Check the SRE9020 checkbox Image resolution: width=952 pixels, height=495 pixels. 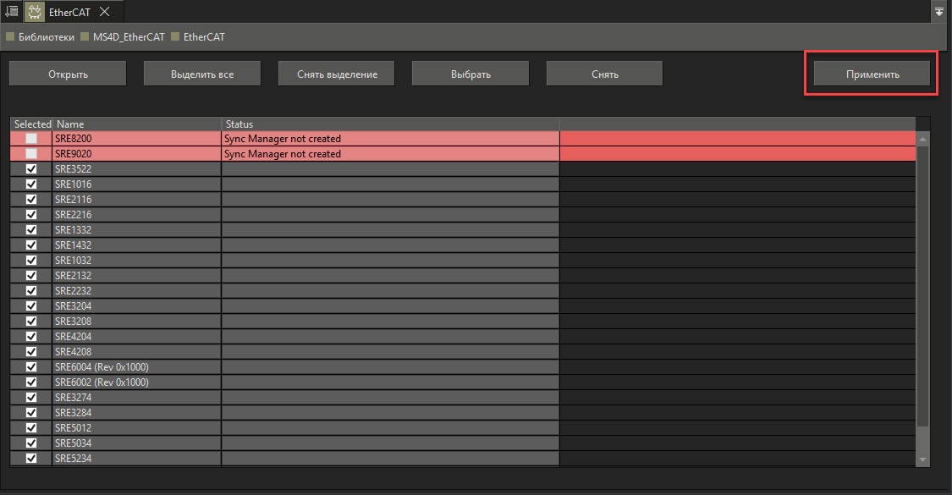click(31, 154)
